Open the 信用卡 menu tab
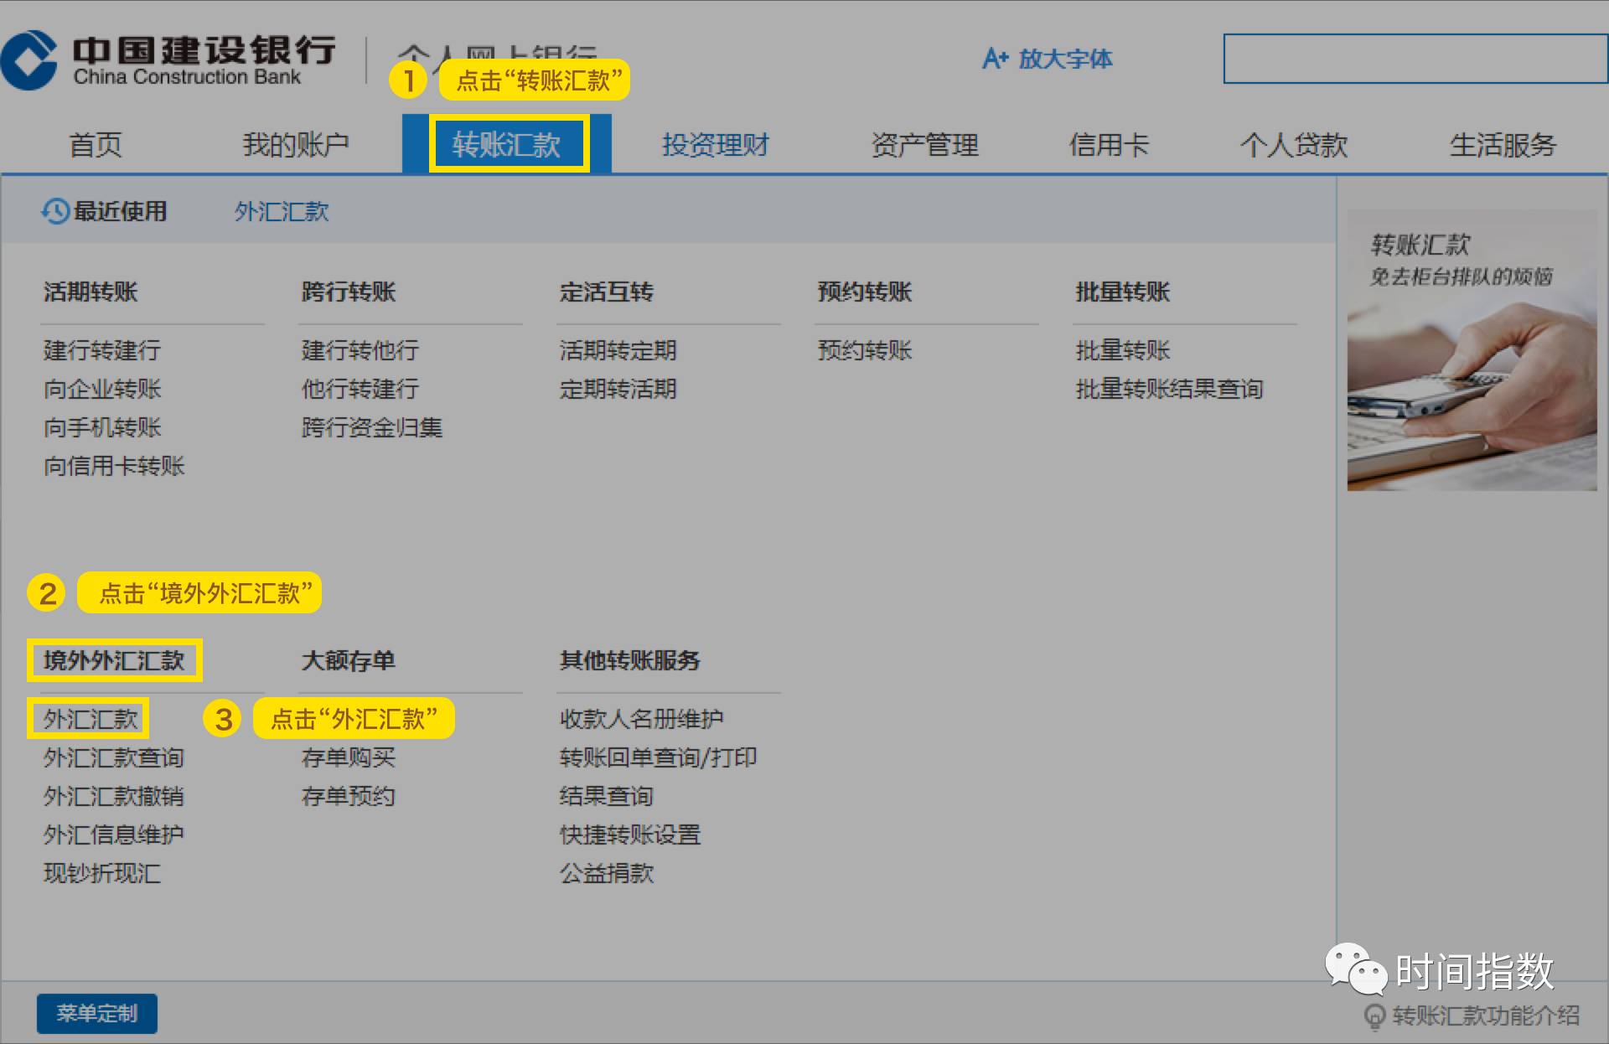The image size is (1609, 1044). pyautogui.click(x=1108, y=145)
